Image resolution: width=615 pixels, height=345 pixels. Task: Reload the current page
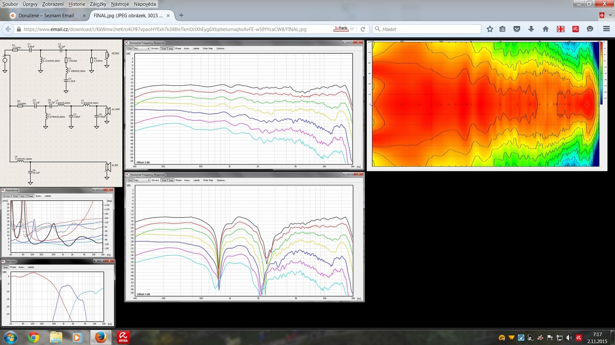point(363,29)
